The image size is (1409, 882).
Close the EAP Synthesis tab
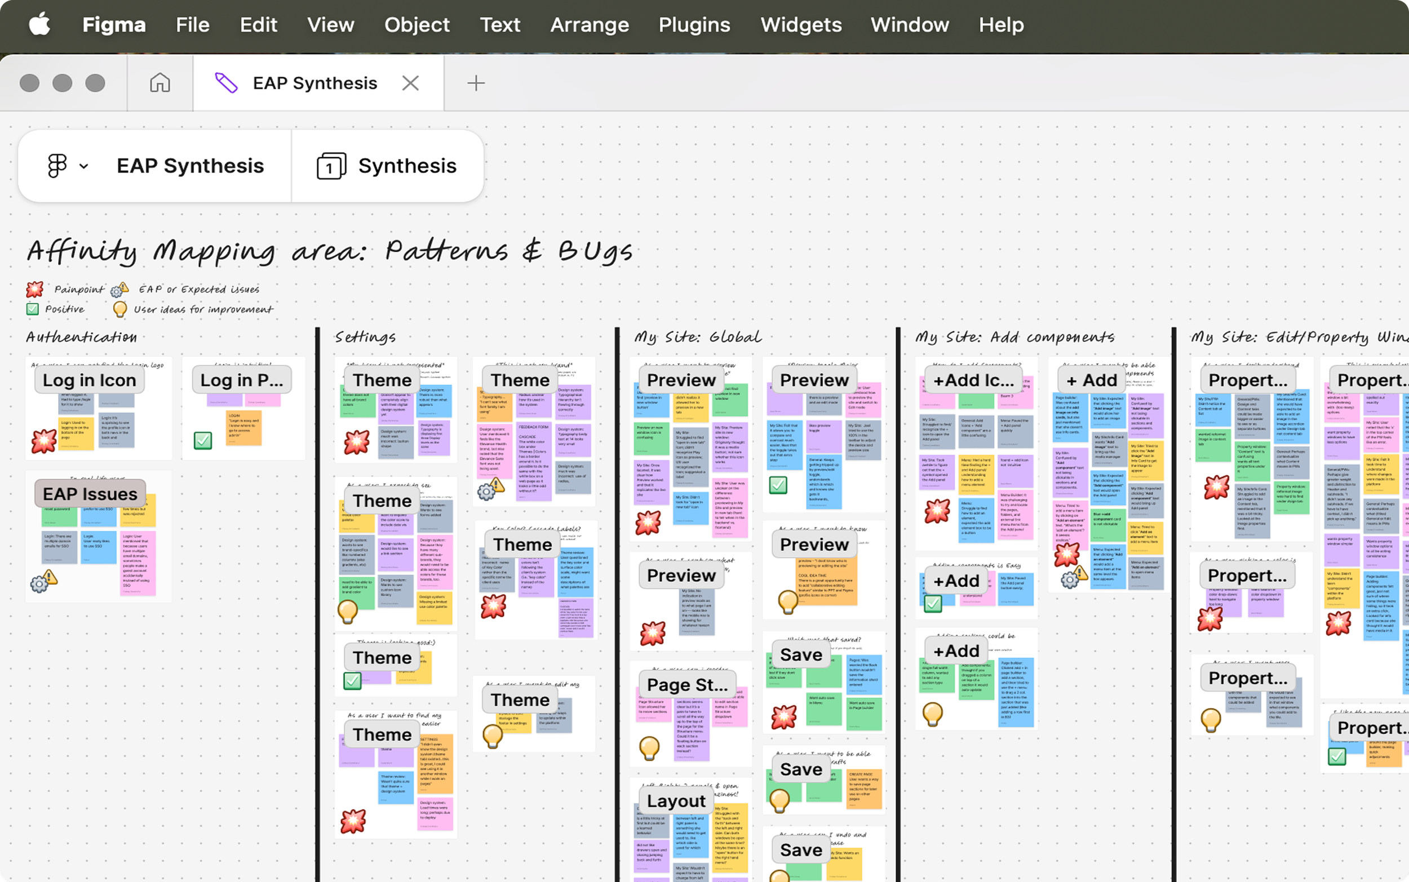pyautogui.click(x=410, y=83)
